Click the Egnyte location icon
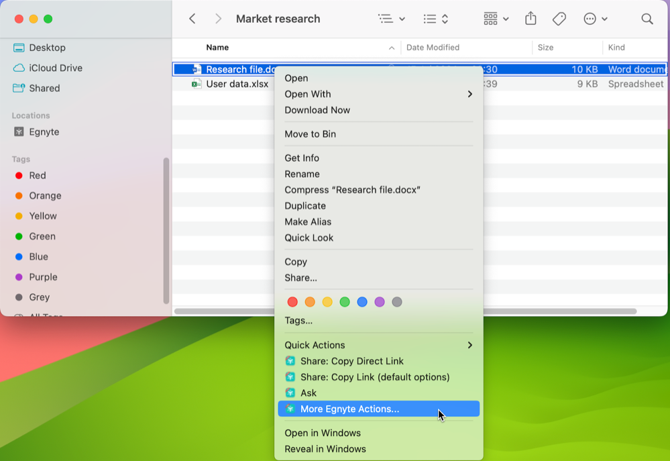 point(19,132)
